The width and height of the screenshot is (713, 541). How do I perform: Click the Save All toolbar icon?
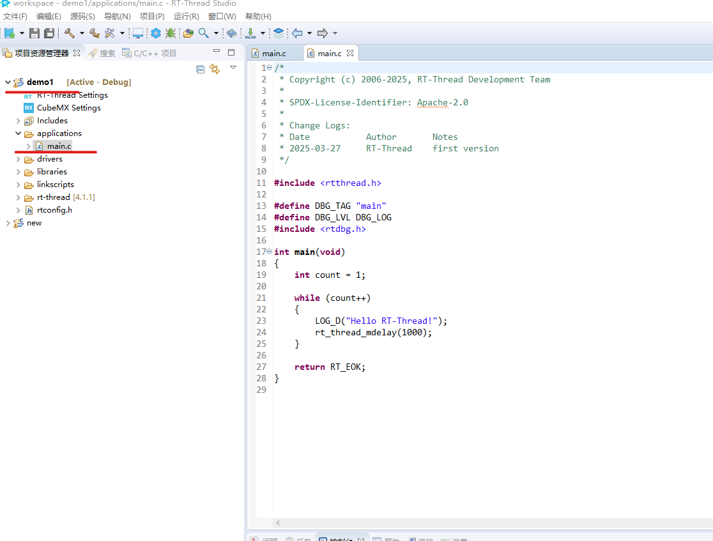[x=49, y=33]
